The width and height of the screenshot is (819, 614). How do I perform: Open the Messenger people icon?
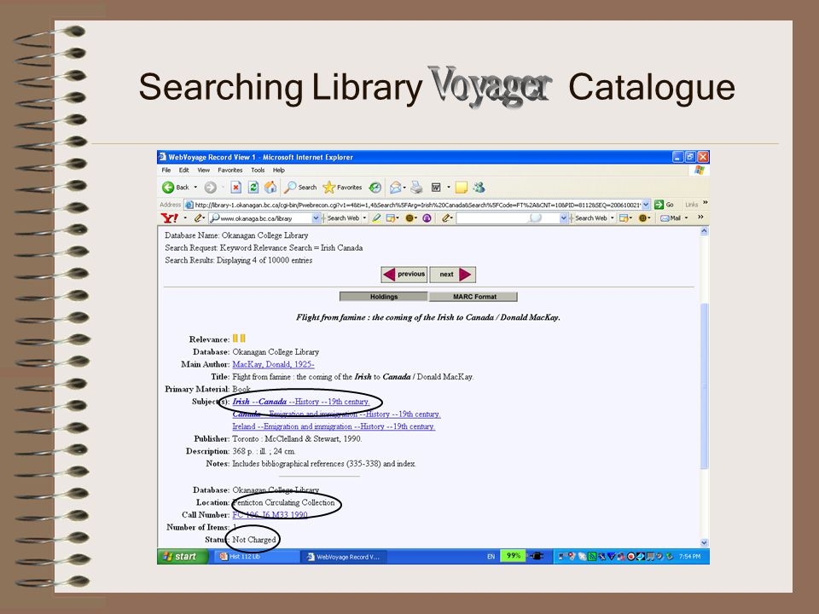479,188
